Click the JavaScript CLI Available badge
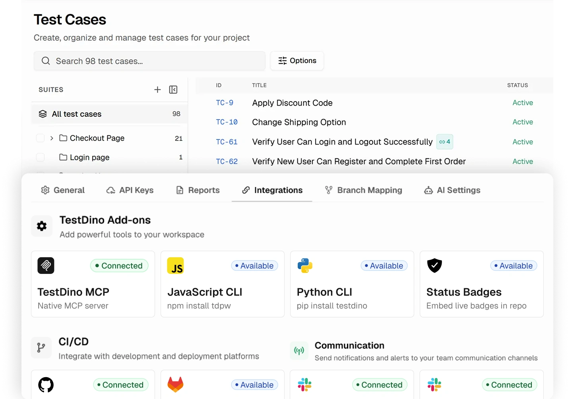570x399 pixels. point(254,266)
